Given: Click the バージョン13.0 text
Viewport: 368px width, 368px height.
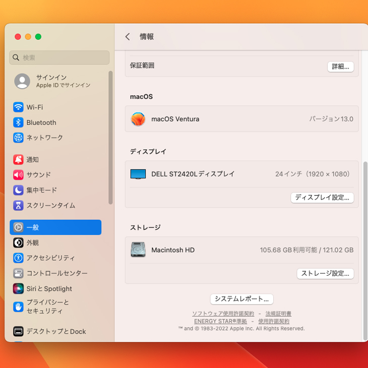Looking at the screenshot, I should (331, 119).
